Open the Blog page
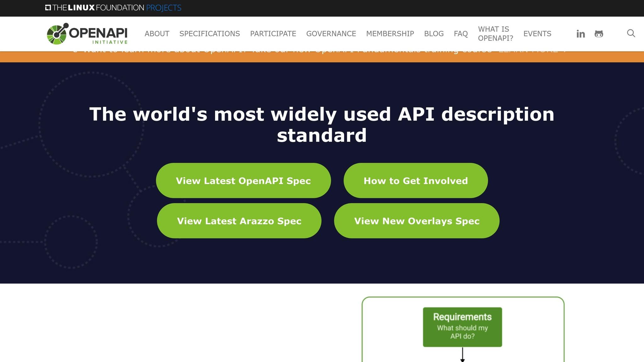Viewport: 644px width, 362px height. (434, 34)
